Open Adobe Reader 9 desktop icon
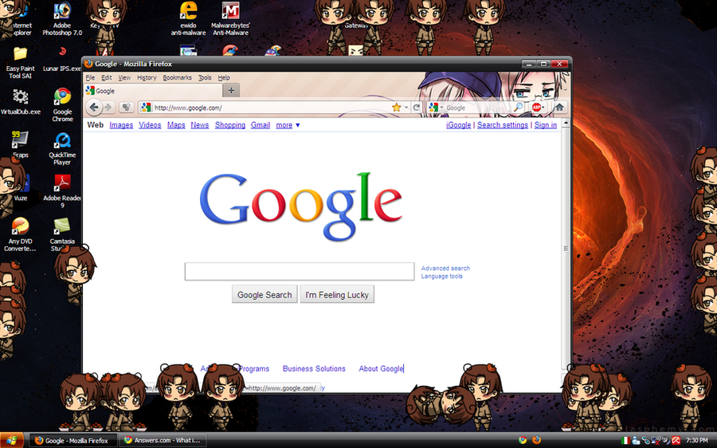 [62, 191]
